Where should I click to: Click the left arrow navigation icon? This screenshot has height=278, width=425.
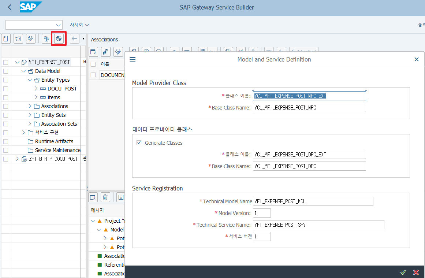pos(75,39)
